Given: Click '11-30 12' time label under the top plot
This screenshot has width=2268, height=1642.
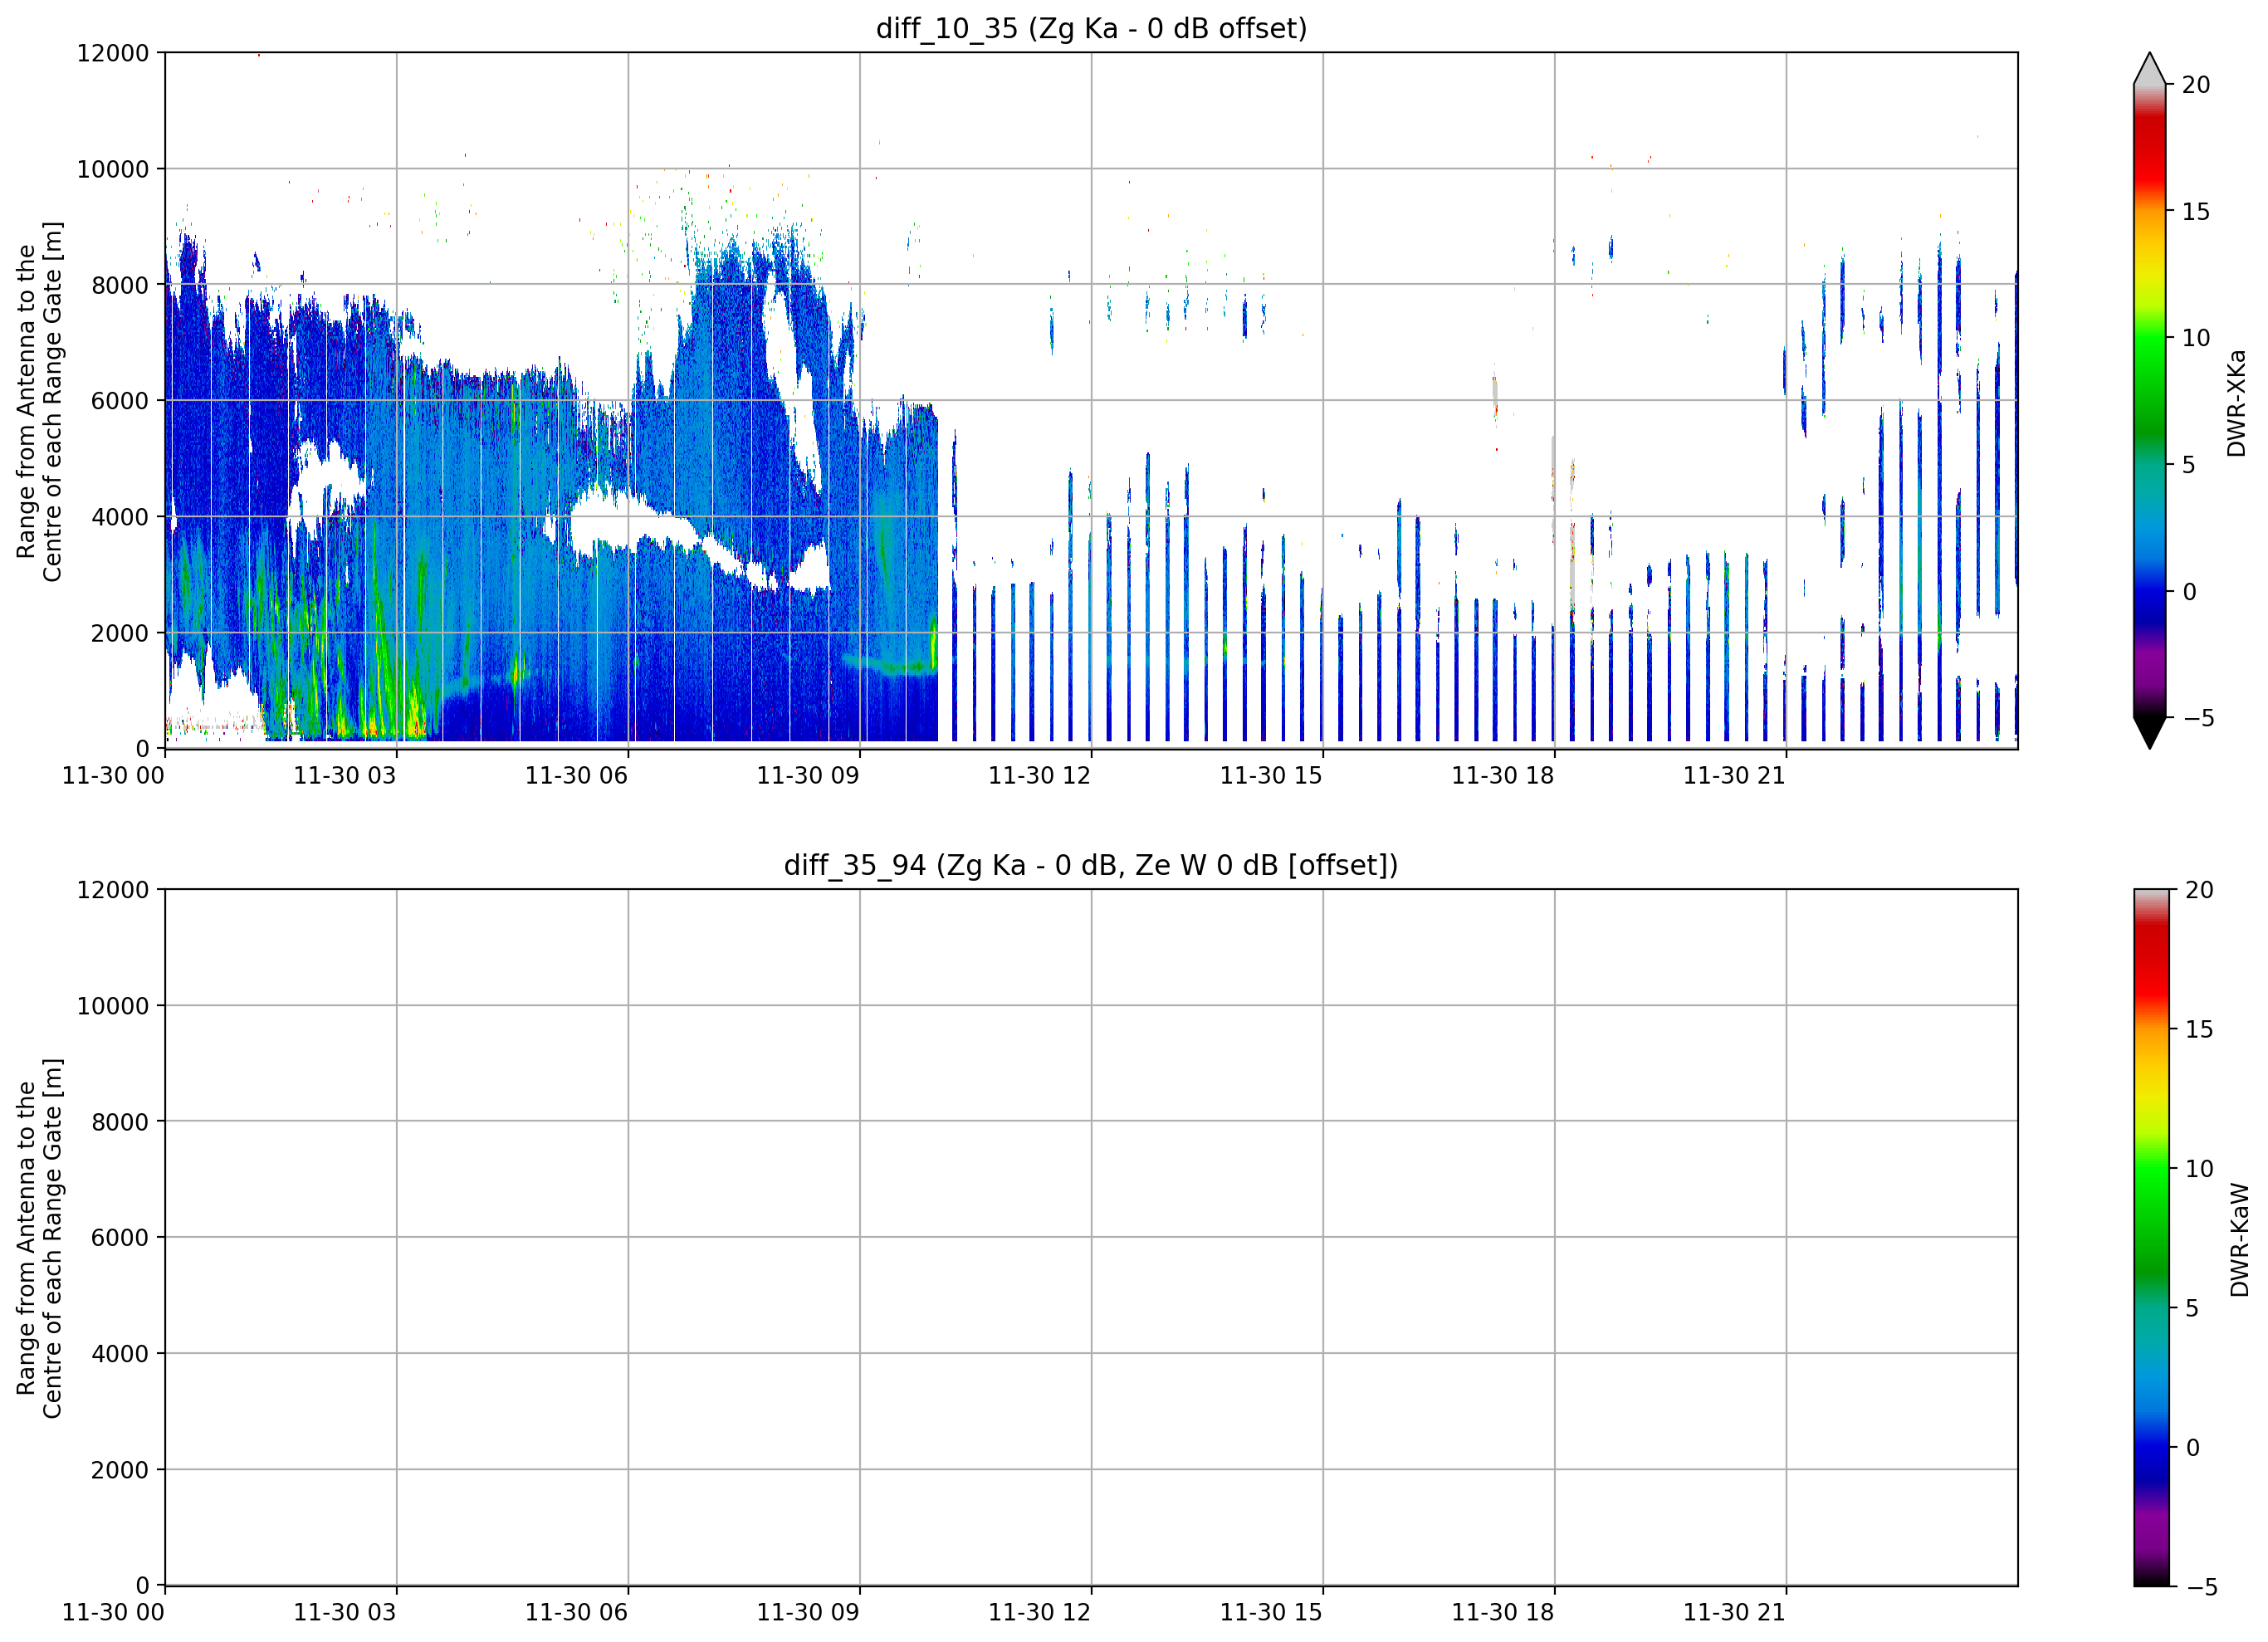Looking at the screenshot, I should tap(1040, 776).
